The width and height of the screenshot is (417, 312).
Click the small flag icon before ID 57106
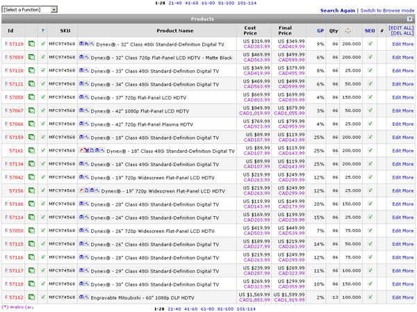pos(6,204)
